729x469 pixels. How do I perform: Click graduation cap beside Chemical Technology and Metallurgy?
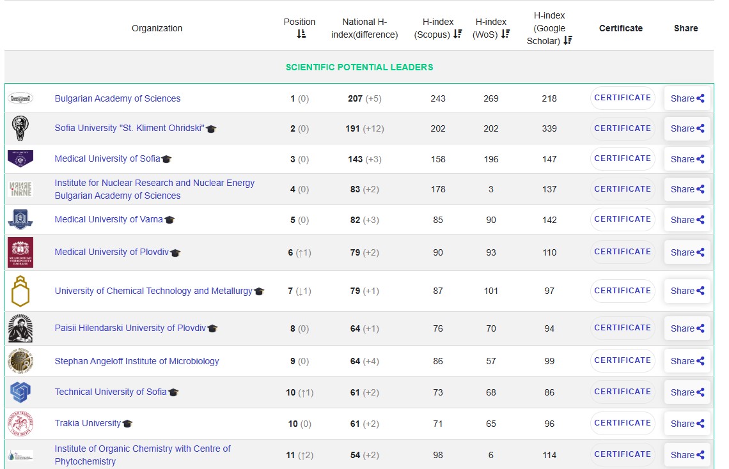pos(259,291)
